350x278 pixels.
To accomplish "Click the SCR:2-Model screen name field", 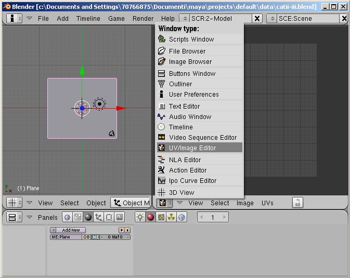I will click(x=221, y=19).
